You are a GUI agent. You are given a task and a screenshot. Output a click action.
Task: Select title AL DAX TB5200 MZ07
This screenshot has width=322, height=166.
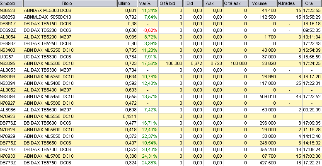pyautogui.click(x=48, y=37)
